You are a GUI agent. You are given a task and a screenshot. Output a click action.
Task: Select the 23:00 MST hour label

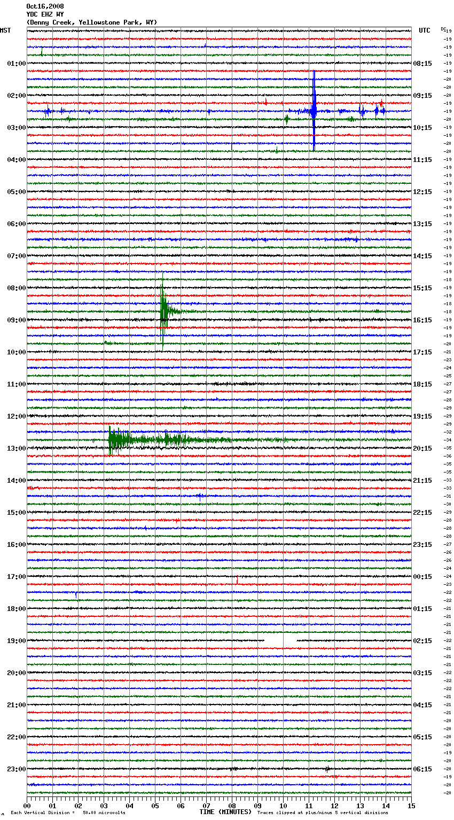point(17,769)
